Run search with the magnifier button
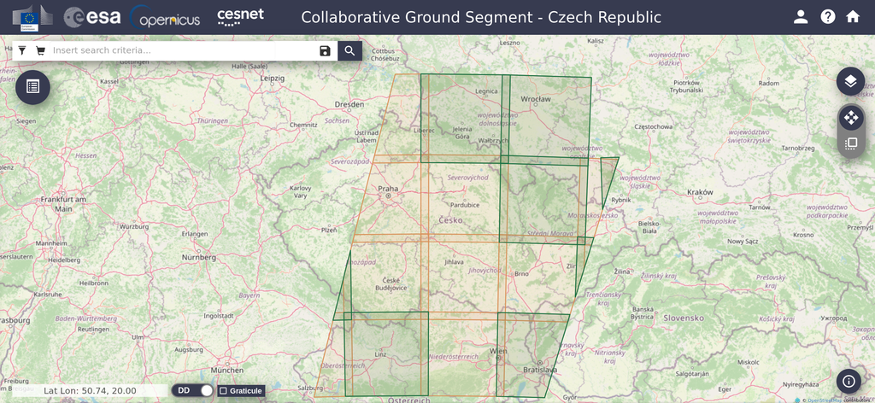 tap(349, 51)
